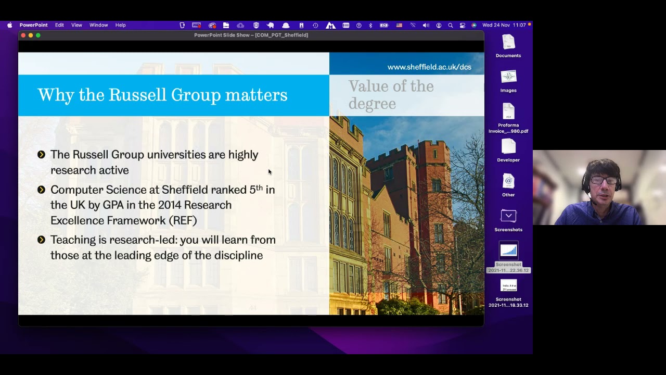Select the Screenshots folder on desktop
Screen dimensions: 666x375
click(508, 220)
